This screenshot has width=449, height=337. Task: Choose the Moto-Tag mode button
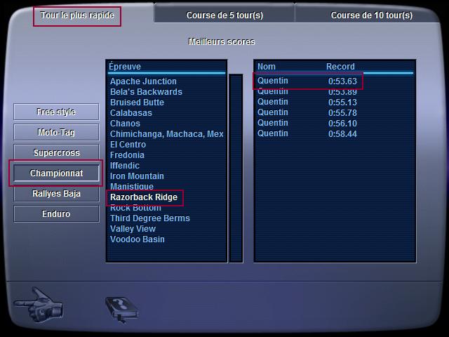(x=56, y=132)
